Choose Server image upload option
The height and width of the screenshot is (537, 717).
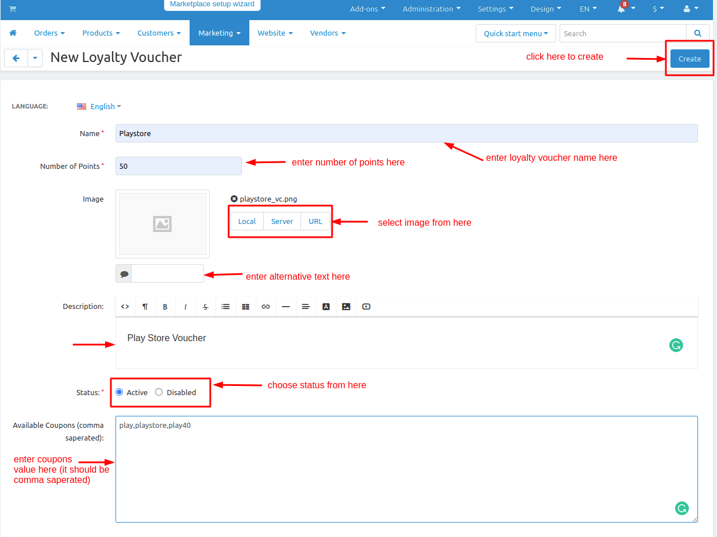tap(282, 221)
